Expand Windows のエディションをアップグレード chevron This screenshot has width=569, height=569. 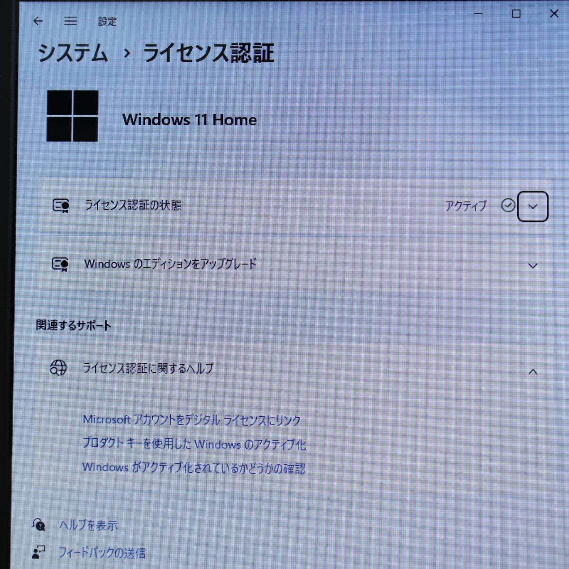tap(533, 266)
